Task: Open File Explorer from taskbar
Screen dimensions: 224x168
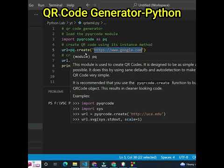Action: coord(75,164)
